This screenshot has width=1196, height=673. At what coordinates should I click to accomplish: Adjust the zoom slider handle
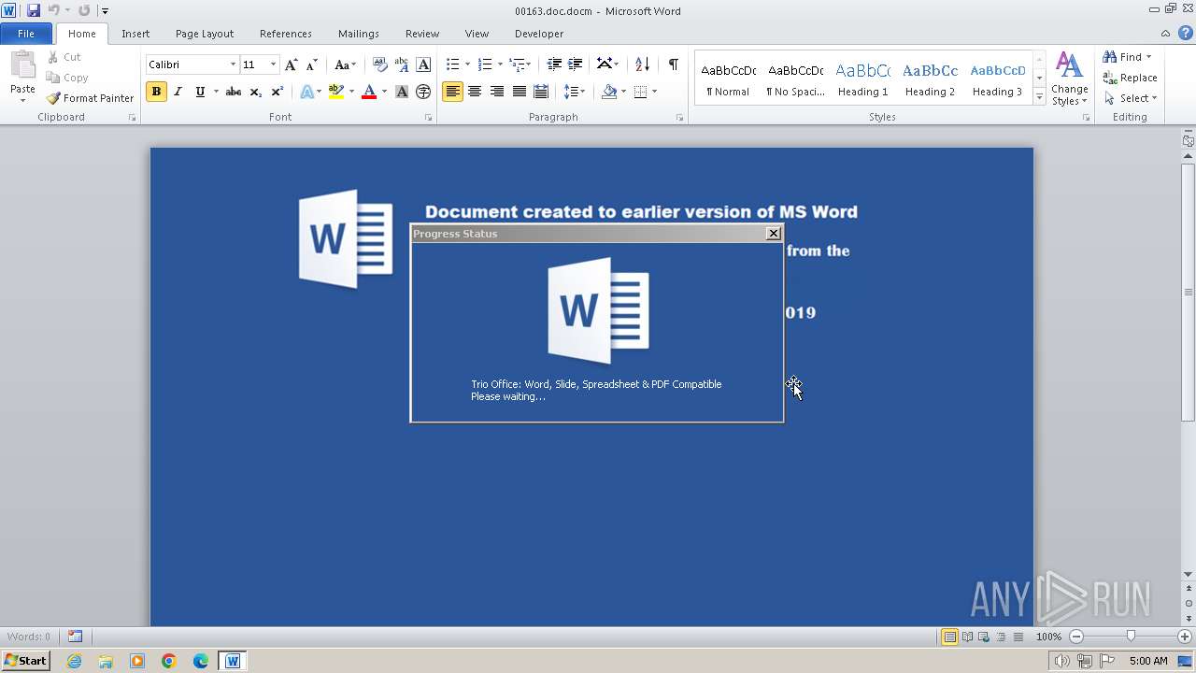coord(1131,637)
